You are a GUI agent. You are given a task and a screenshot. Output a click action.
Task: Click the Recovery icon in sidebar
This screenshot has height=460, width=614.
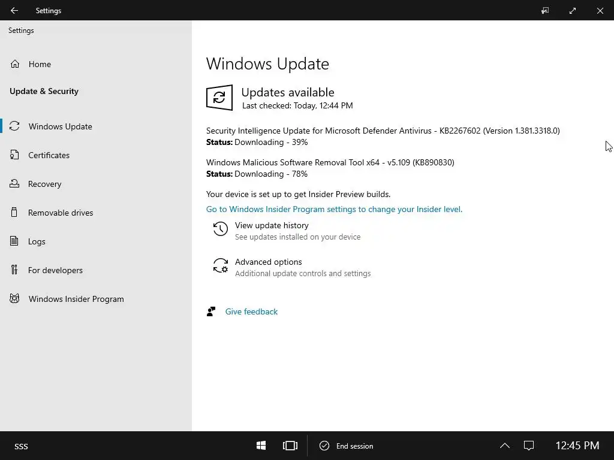(x=14, y=183)
